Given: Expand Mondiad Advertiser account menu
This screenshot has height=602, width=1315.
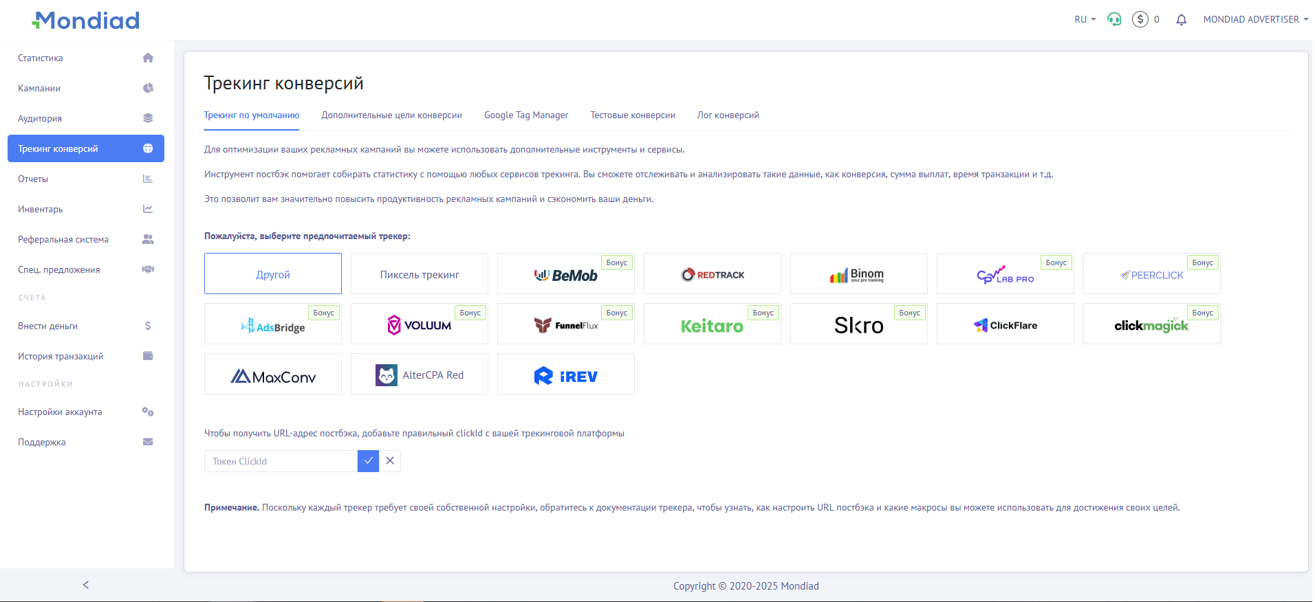Looking at the screenshot, I should click(x=1255, y=19).
